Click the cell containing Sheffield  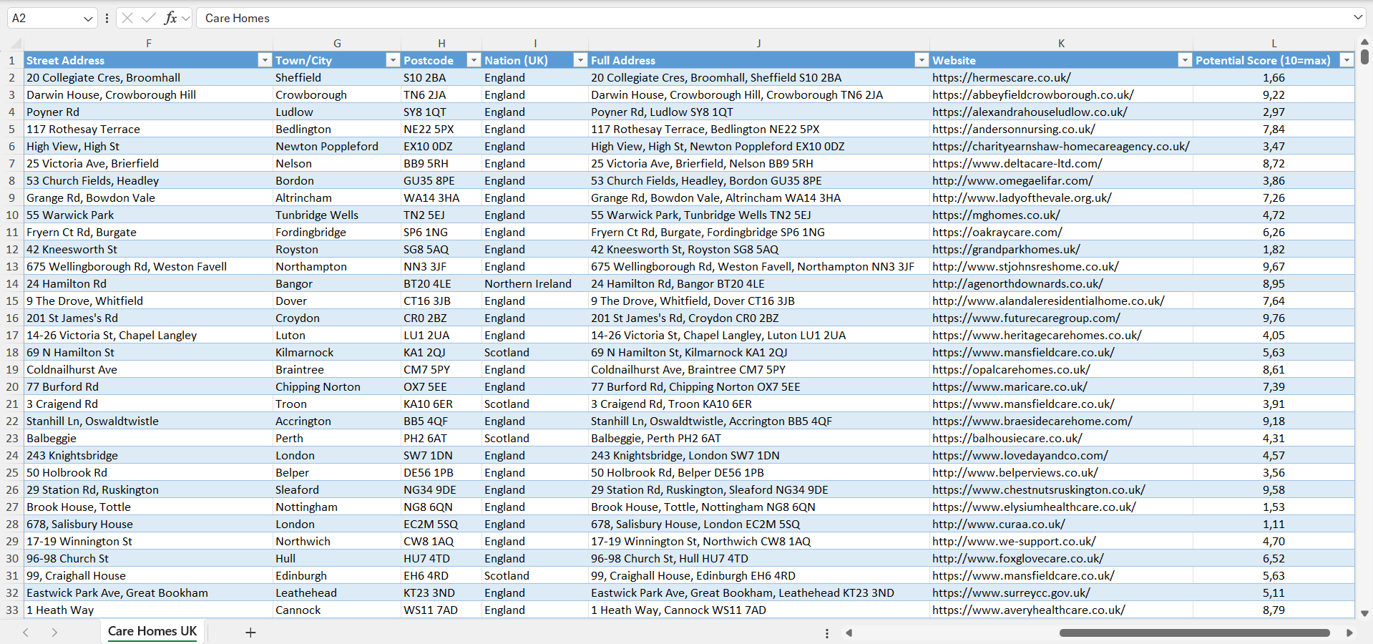coord(337,77)
